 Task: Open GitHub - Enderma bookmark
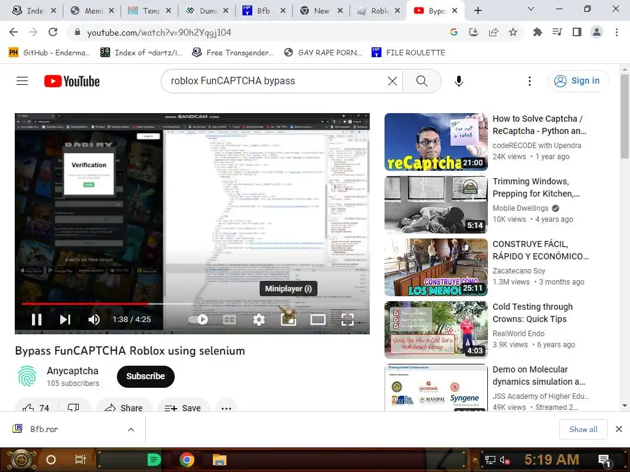[49, 53]
